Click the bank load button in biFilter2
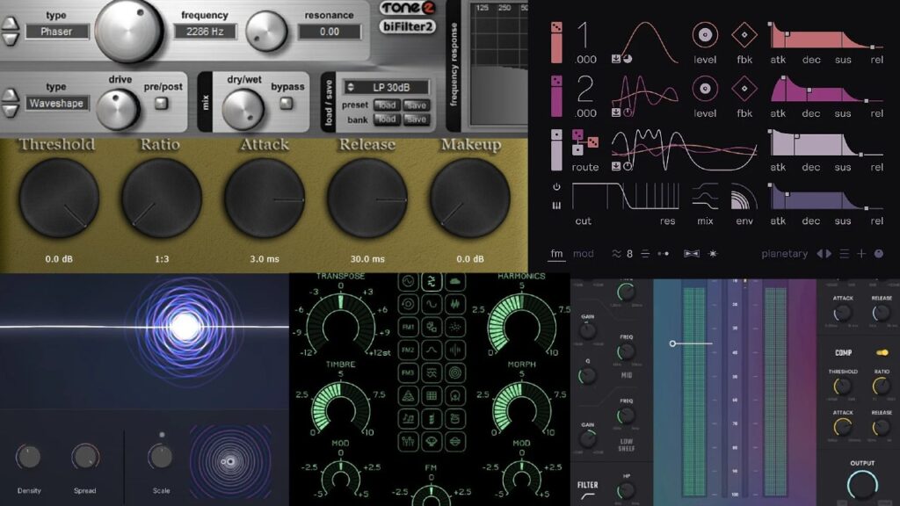Viewport: 900px width, 506px height. pyautogui.click(x=387, y=119)
